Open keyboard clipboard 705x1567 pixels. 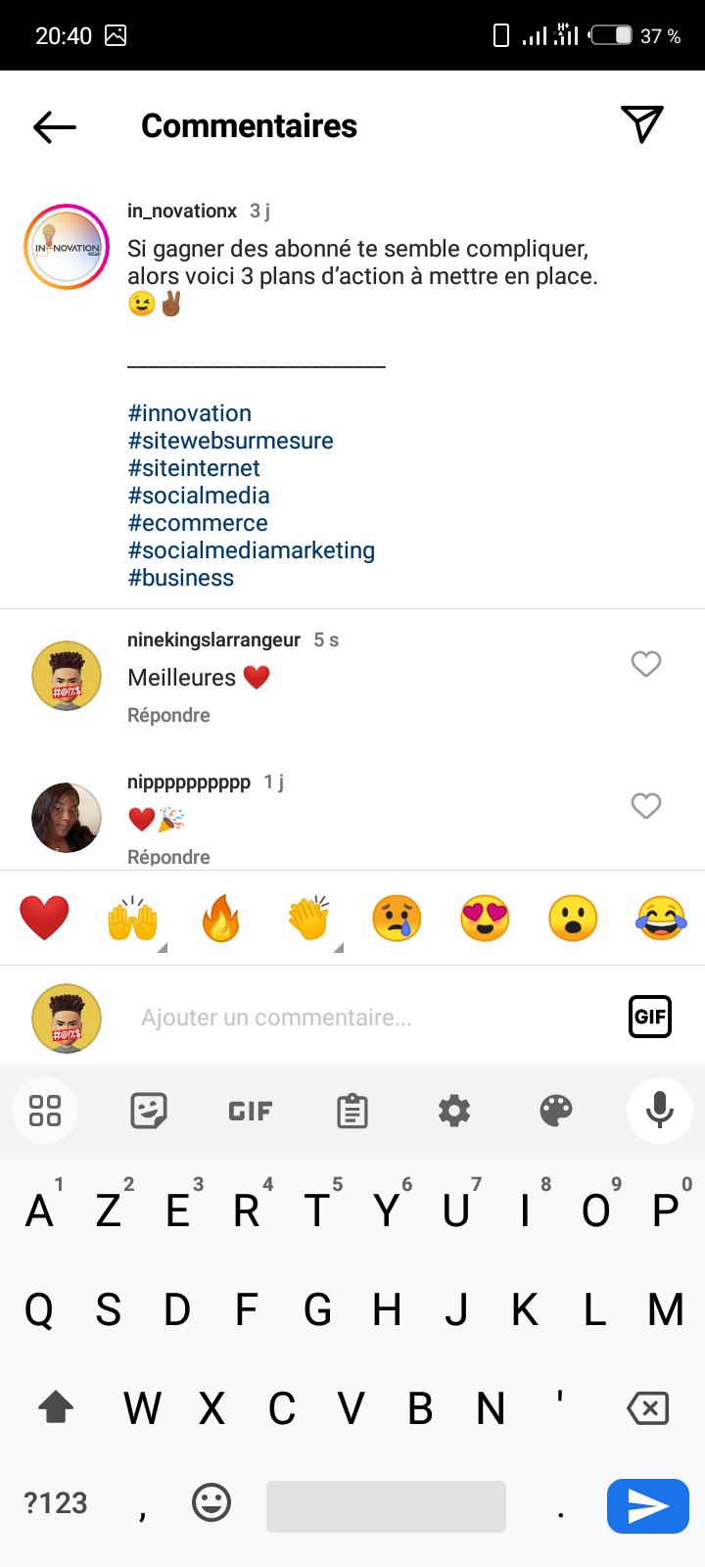352,1111
